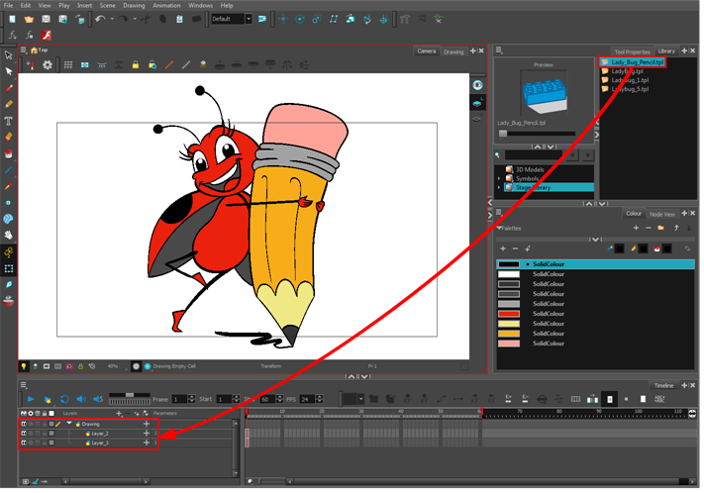Choose the Select arrow tool in the left toolbar
The width and height of the screenshot is (704, 493).
tap(9, 55)
